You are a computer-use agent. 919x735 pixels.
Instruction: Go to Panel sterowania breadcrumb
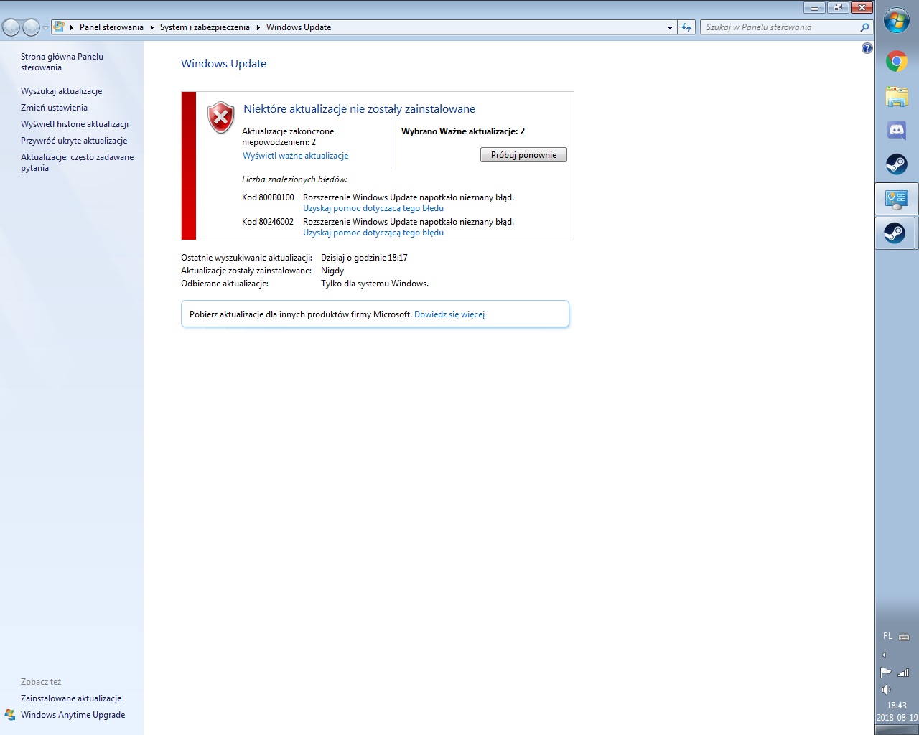(x=111, y=27)
